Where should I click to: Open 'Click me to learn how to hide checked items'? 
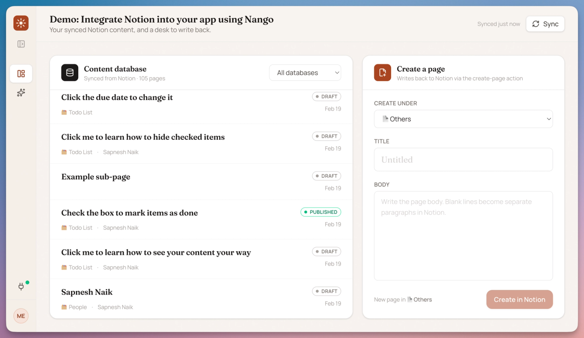point(143,137)
